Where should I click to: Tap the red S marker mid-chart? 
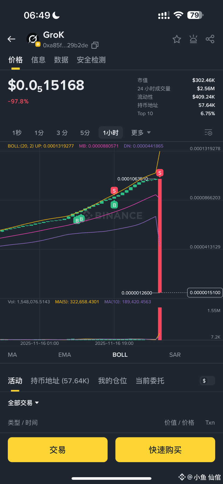pos(114,191)
